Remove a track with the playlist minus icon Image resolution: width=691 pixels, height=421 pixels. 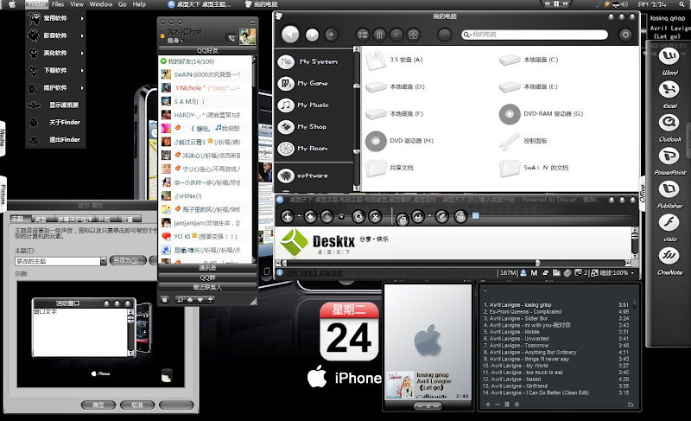click(x=498, y=405)
